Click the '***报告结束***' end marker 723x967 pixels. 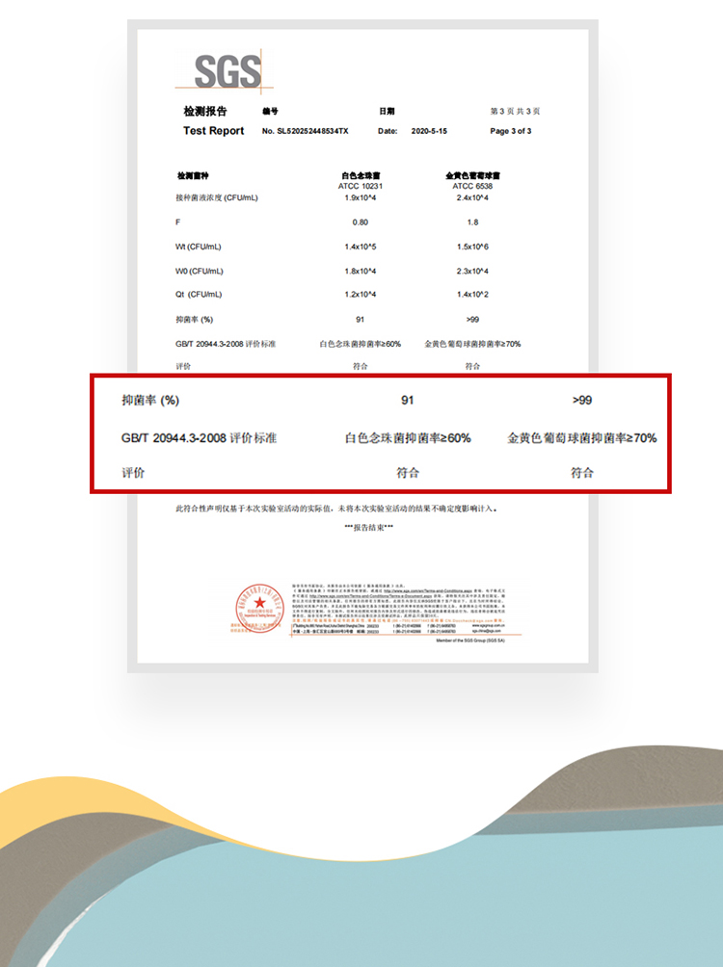369,528
